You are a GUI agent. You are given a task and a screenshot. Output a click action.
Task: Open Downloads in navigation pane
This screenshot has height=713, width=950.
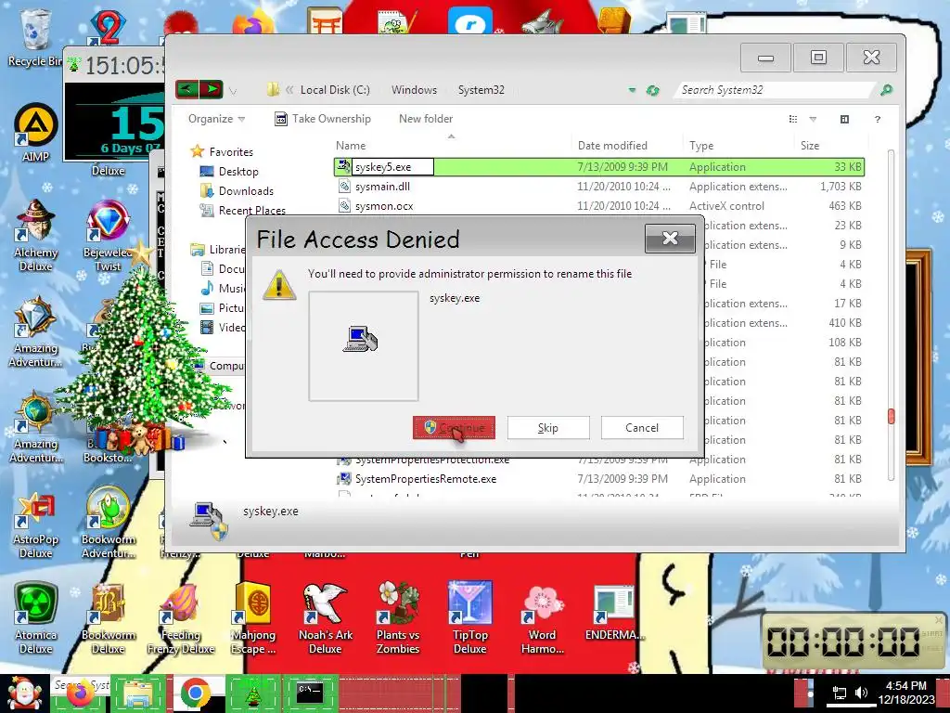pos(246,191)
